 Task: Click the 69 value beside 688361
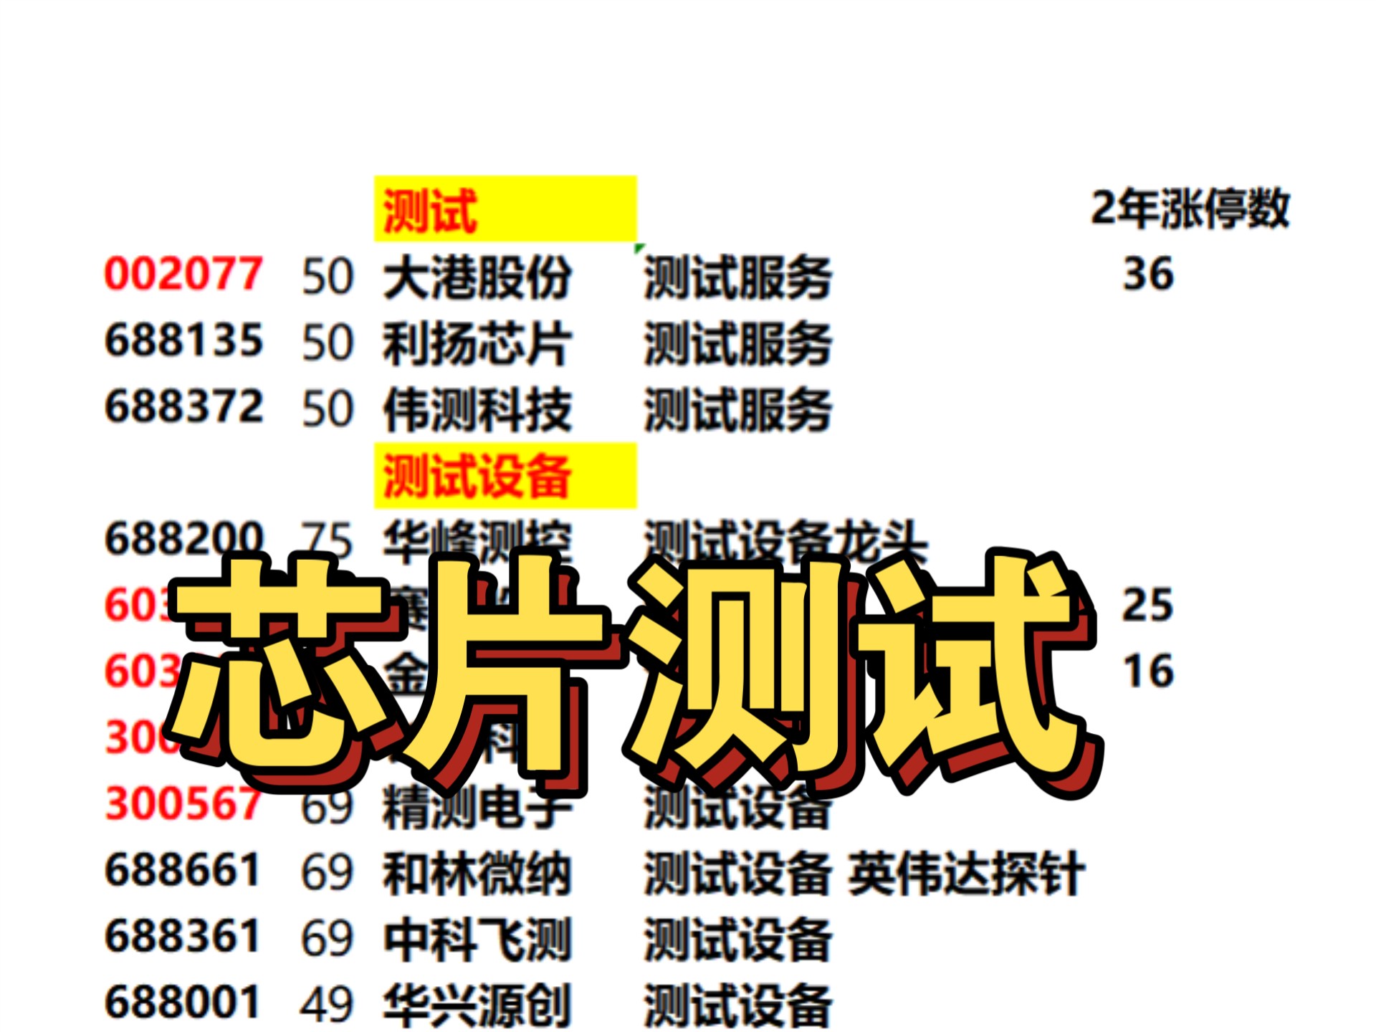328,939
